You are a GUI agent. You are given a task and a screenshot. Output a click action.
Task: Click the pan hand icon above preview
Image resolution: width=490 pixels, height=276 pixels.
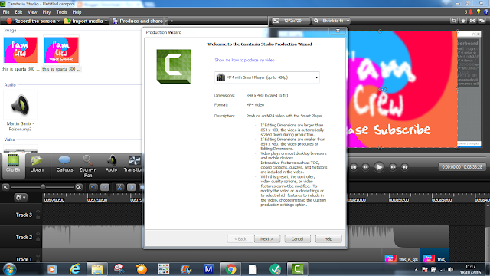tap(462, 21)
